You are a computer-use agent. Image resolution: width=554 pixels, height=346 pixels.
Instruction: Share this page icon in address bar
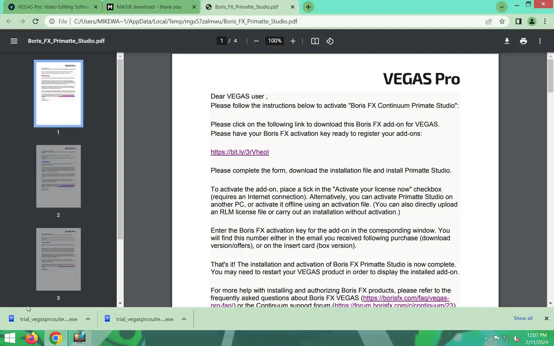tap(489, 21)
